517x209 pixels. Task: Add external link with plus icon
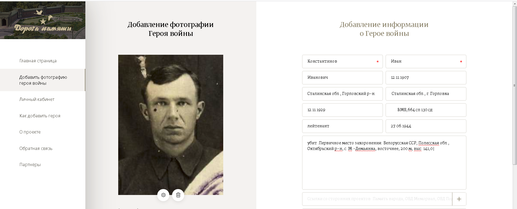pos(459,199)
